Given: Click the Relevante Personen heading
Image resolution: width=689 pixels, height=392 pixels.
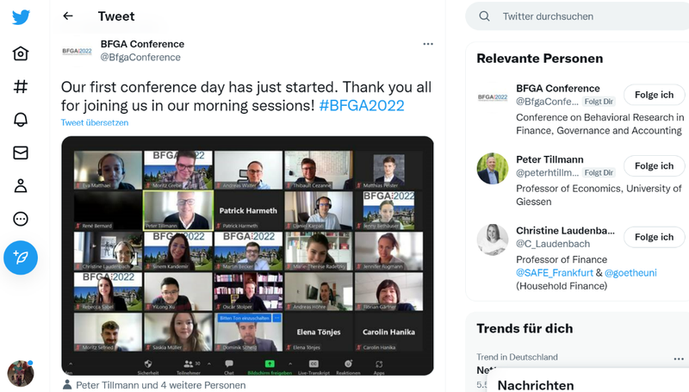Looking at the screenshot, I should 540,59.
